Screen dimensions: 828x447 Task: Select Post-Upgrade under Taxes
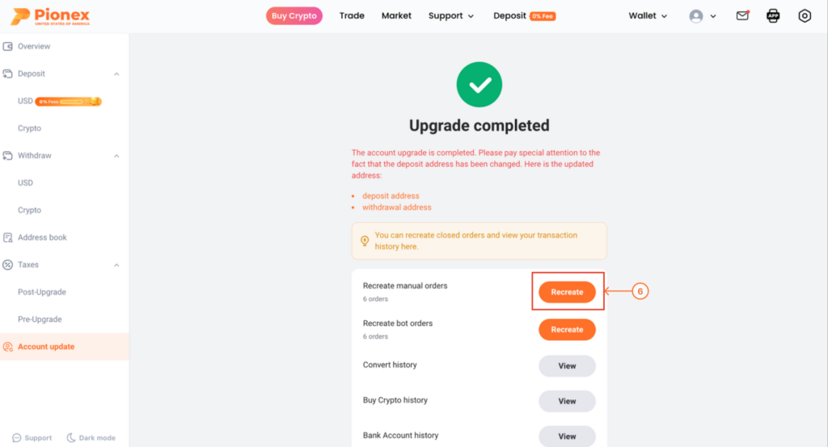(x=42, y=292)
